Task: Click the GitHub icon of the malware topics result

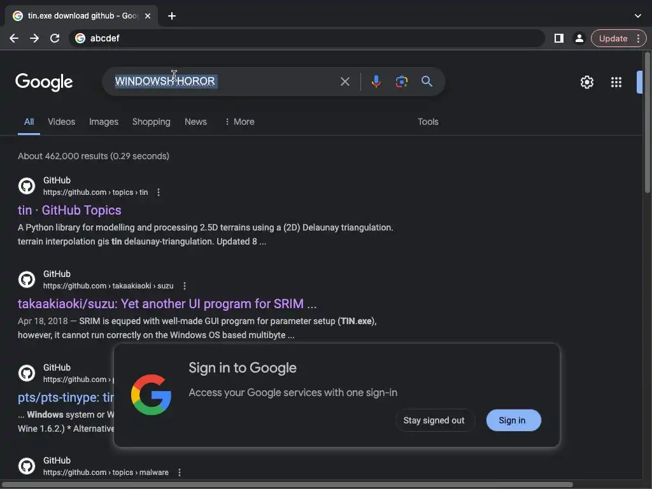Action: click(x=27, y=466)
